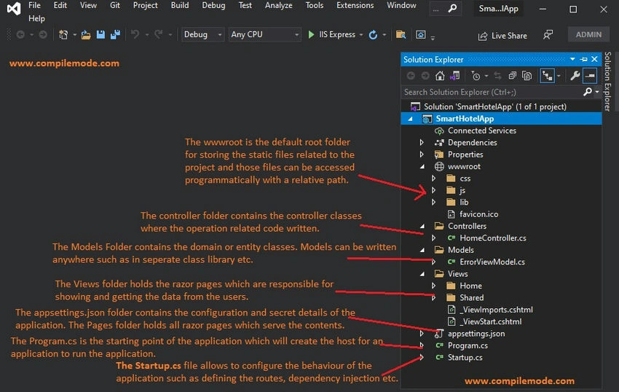Click Collapse All icon in Solution Explorer
This screenshot has height=392, width=619.
coord(513,76)
